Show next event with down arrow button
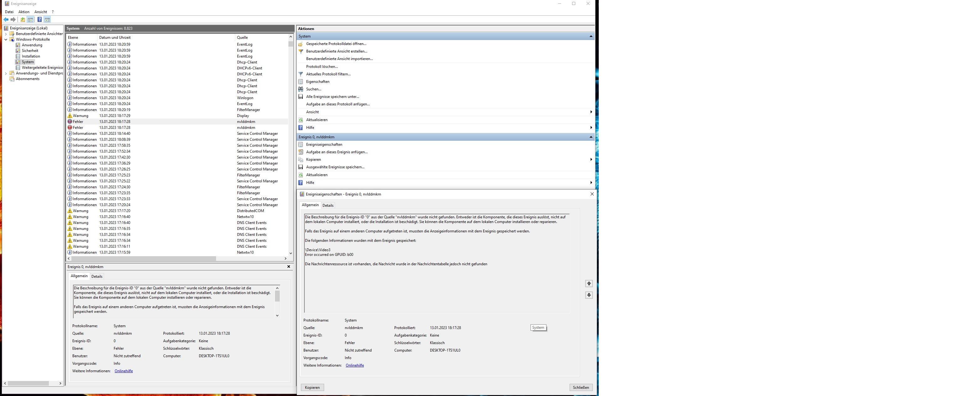962x396 pixels. coord(589,295)
